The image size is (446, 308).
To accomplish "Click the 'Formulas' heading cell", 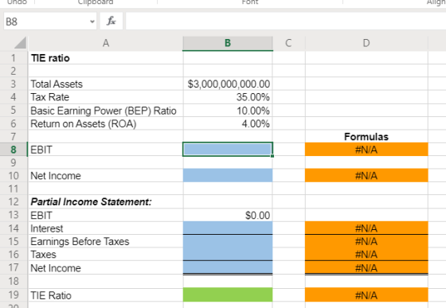I will [366, 137].
